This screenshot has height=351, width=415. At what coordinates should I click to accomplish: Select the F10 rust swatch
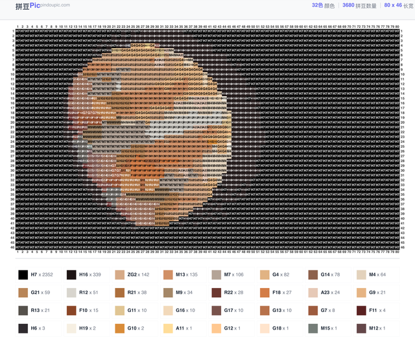[x=71, y=311]
